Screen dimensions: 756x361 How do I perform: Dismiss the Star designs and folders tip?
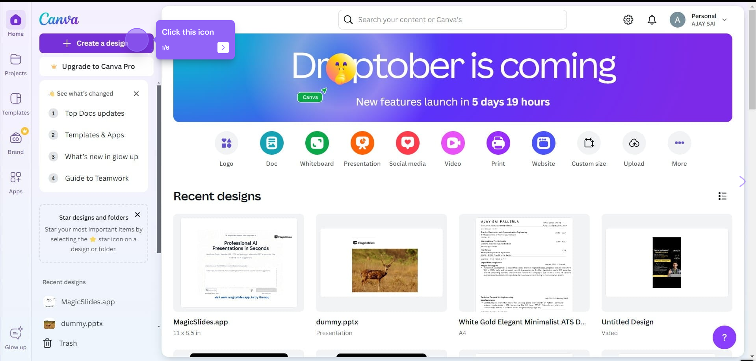137,215
